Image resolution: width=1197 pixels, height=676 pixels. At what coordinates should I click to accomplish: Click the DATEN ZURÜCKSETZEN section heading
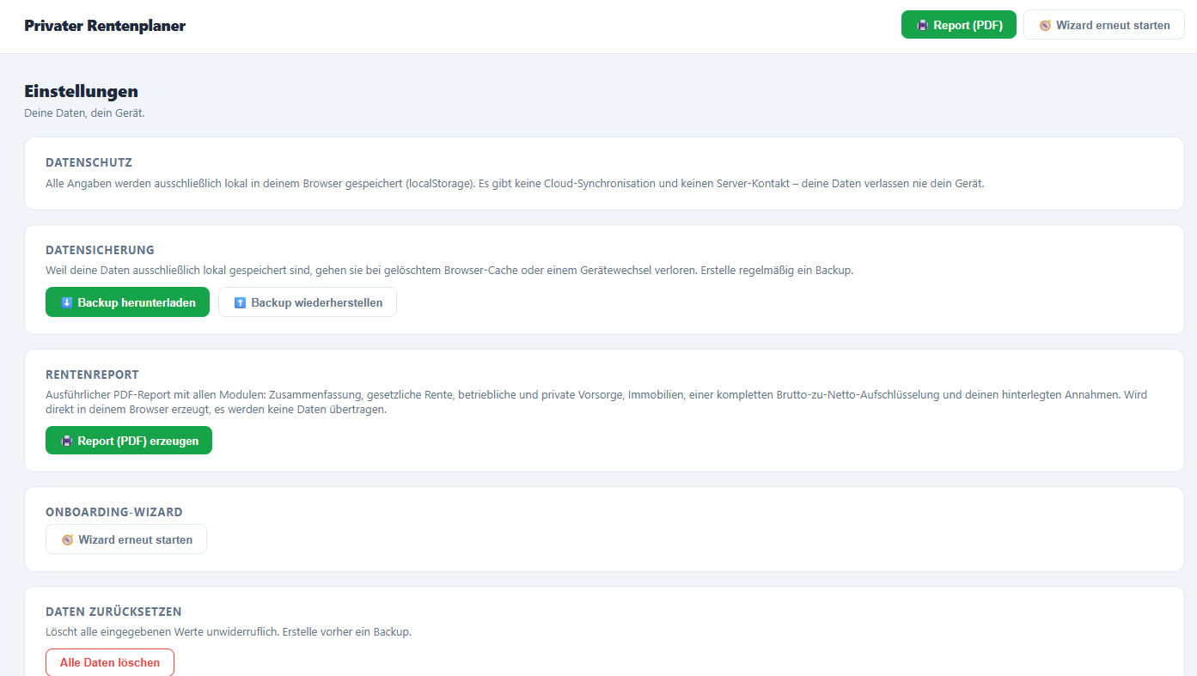(x=113, y=612)
